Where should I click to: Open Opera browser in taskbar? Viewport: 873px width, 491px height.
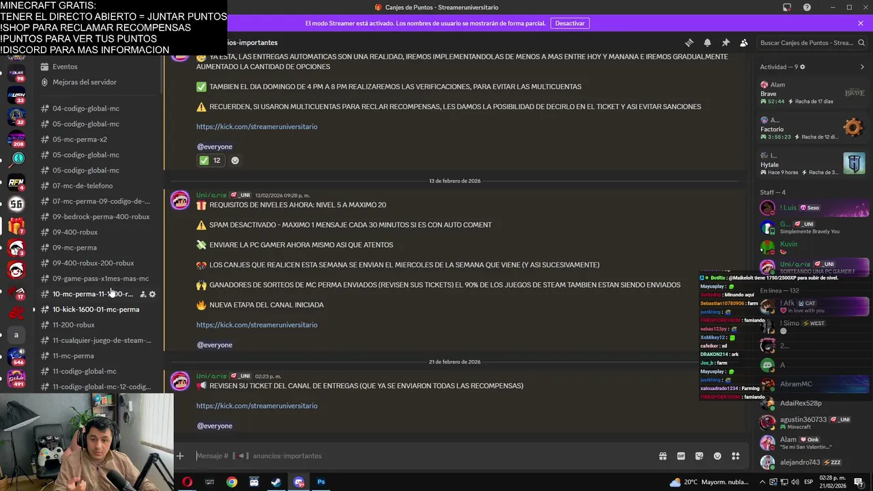[187, 482]
